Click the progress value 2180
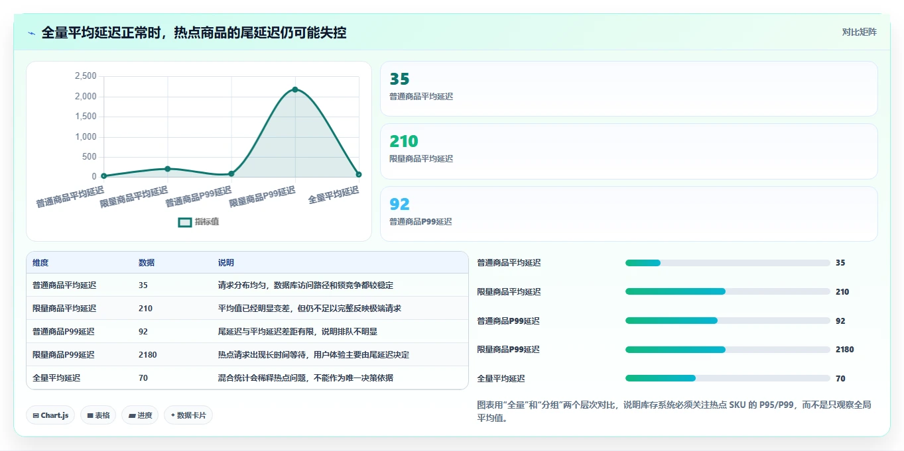 (845, 350)
